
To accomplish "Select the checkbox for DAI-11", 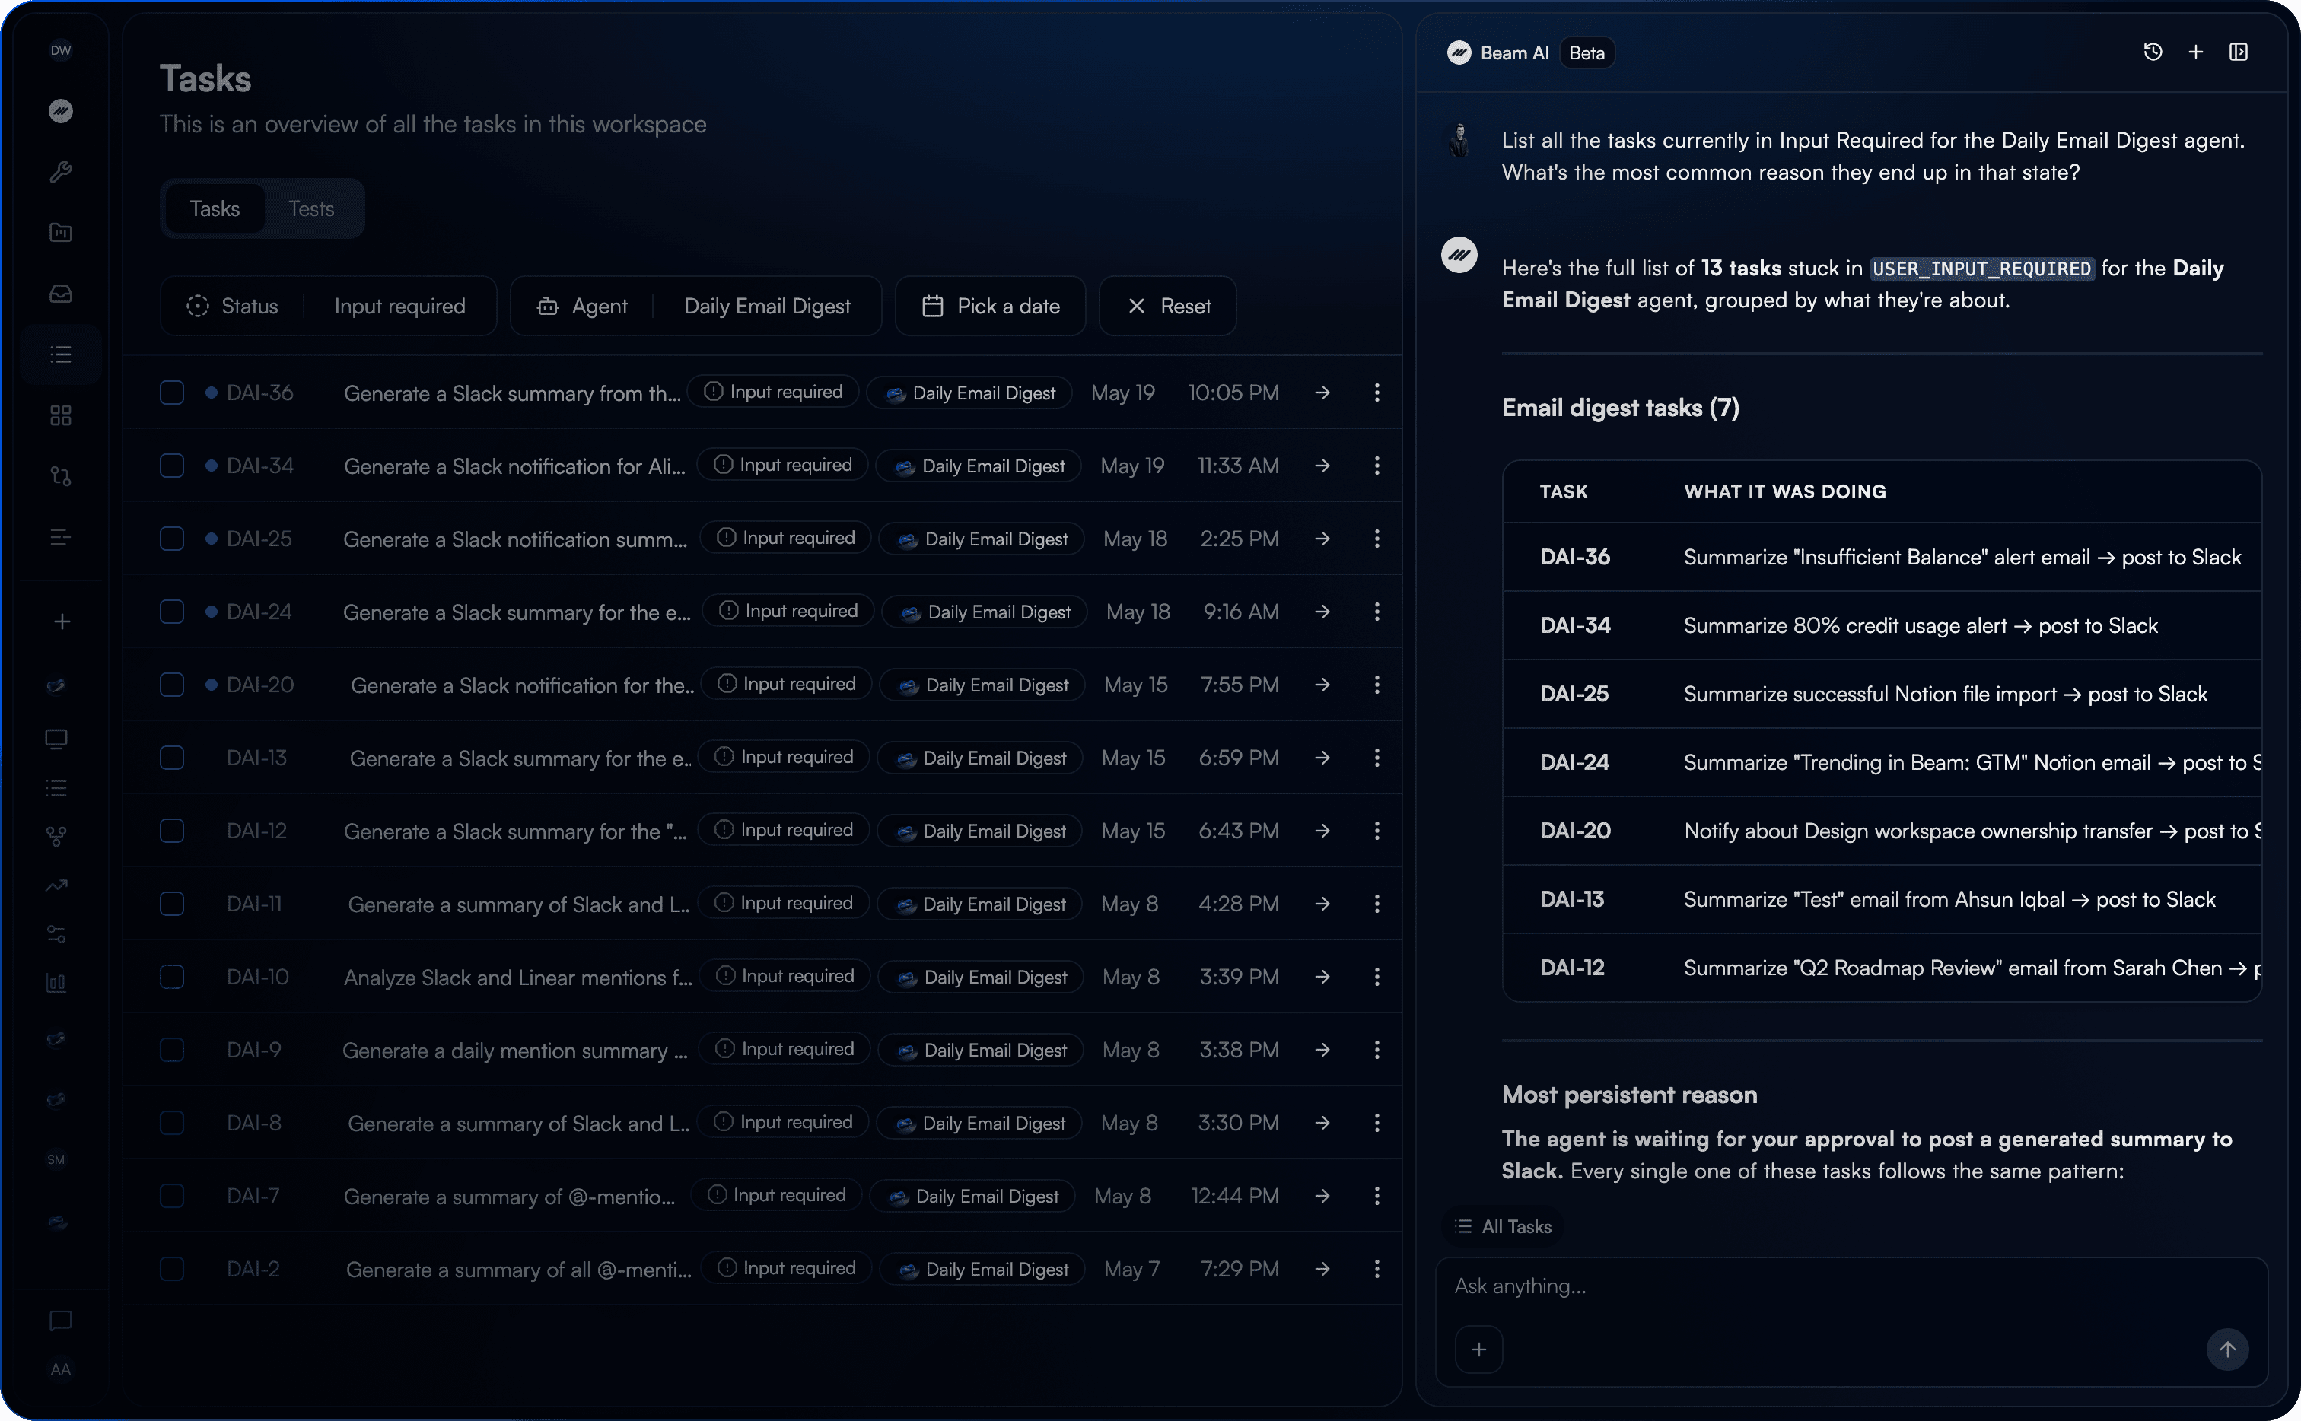I will [172, 904].
